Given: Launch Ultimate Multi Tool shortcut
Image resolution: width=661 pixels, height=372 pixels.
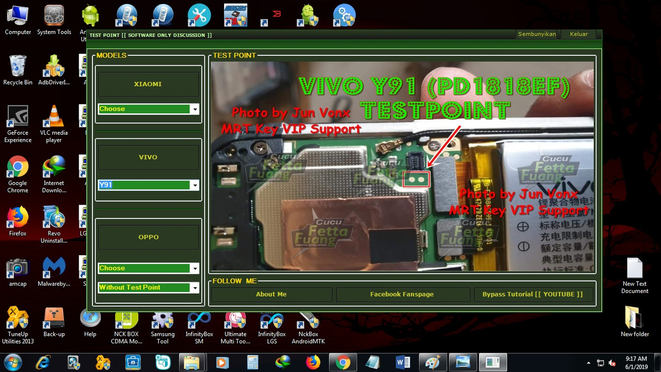Looking at the screenshot, I should click(x=235, y=328).
